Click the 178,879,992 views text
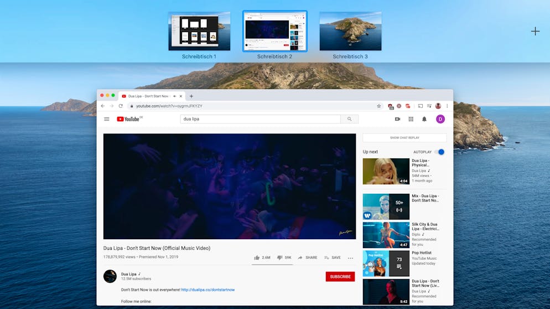Viewport: 550px width, 309px height. [x=120, y=257]
